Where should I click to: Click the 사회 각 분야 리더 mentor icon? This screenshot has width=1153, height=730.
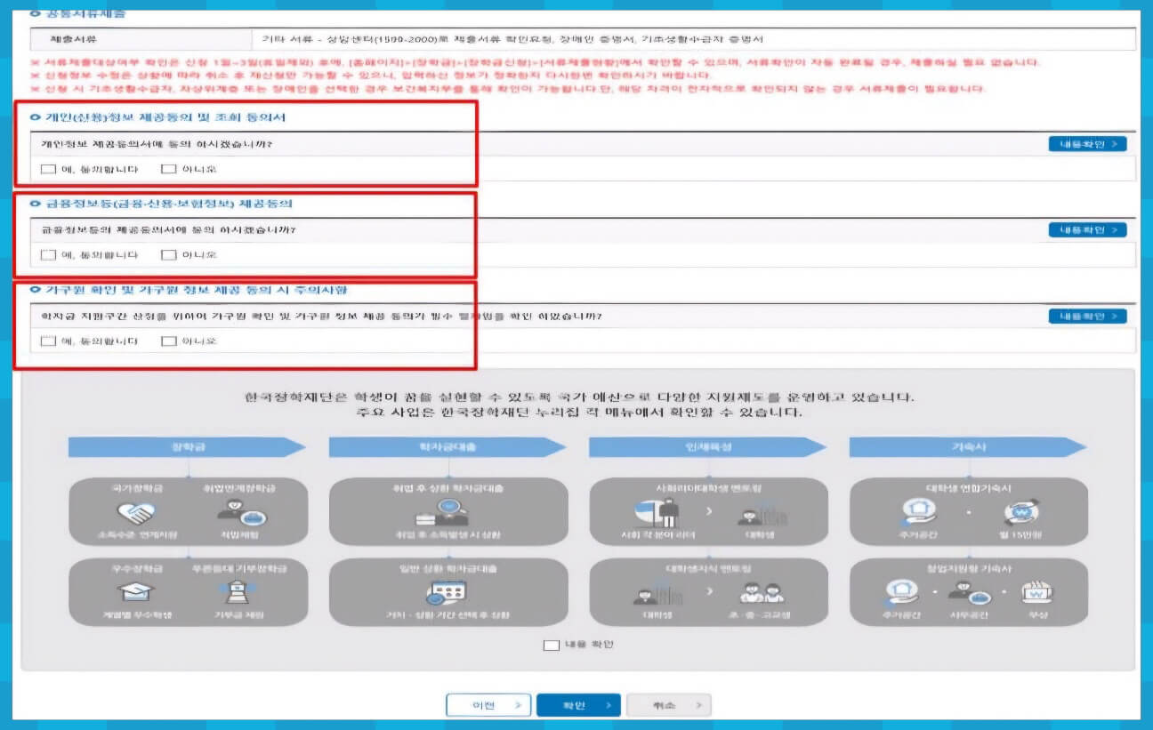coord(658,513)
